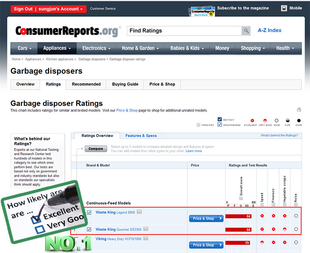This screenshot has width=310, height=253.
Task: Open Noise column info icon
Action: click(296, 205)
